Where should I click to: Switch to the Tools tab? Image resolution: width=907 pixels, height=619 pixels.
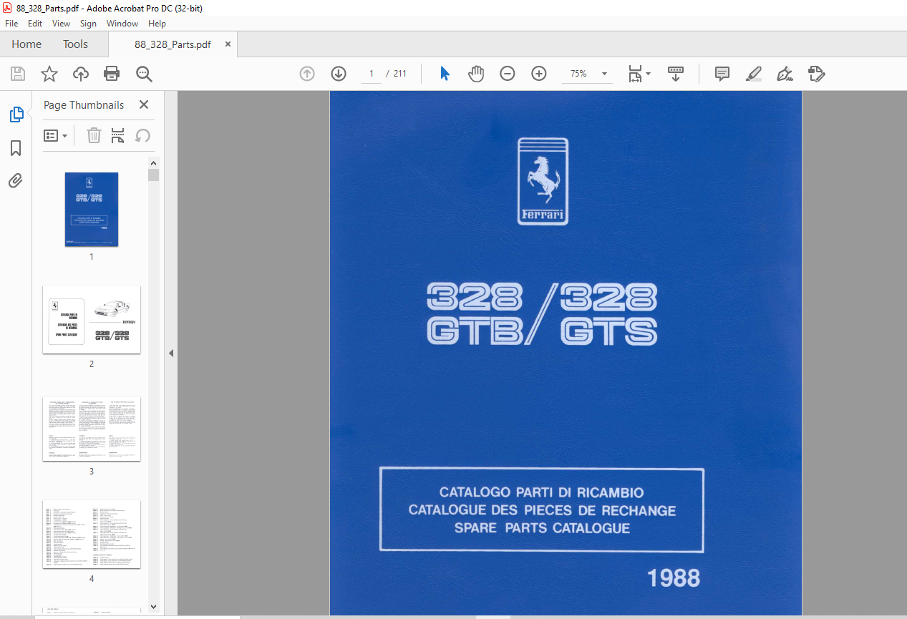pyautogui.click(x=75, y=44)
